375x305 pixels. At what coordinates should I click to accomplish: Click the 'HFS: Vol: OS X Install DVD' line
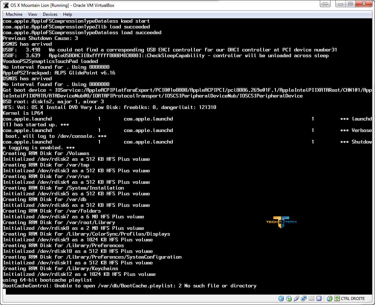click(x=109, y=107)
